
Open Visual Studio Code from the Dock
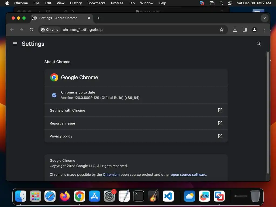[x=168, y=196]
